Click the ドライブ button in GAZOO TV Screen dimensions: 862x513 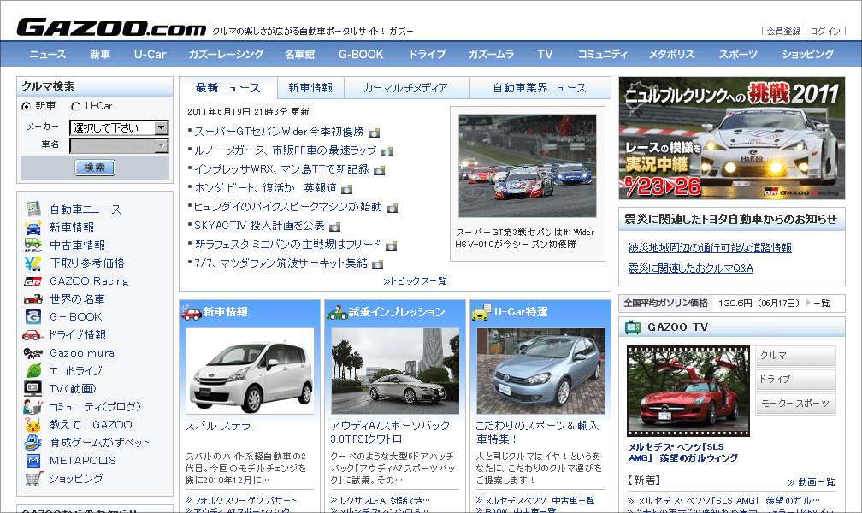coord(795,380)
